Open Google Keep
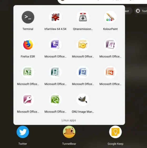147x148 pixels. tap(115, 132)
